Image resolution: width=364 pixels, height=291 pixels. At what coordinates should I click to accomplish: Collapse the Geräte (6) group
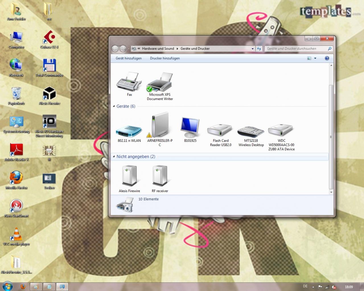[x=114, y=106]
